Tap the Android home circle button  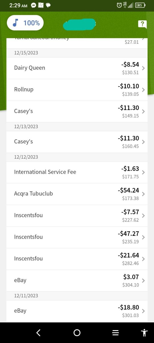click(77, 332)
